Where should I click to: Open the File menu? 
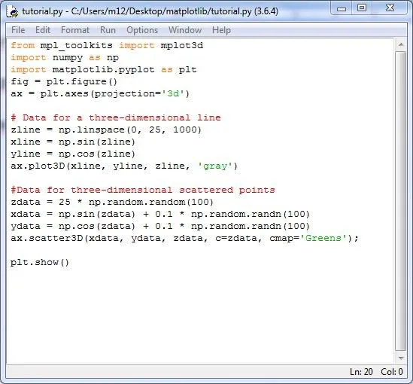[18, 30]
